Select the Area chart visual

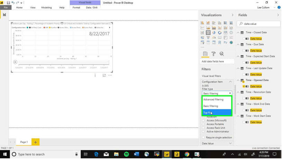[208, 28]
